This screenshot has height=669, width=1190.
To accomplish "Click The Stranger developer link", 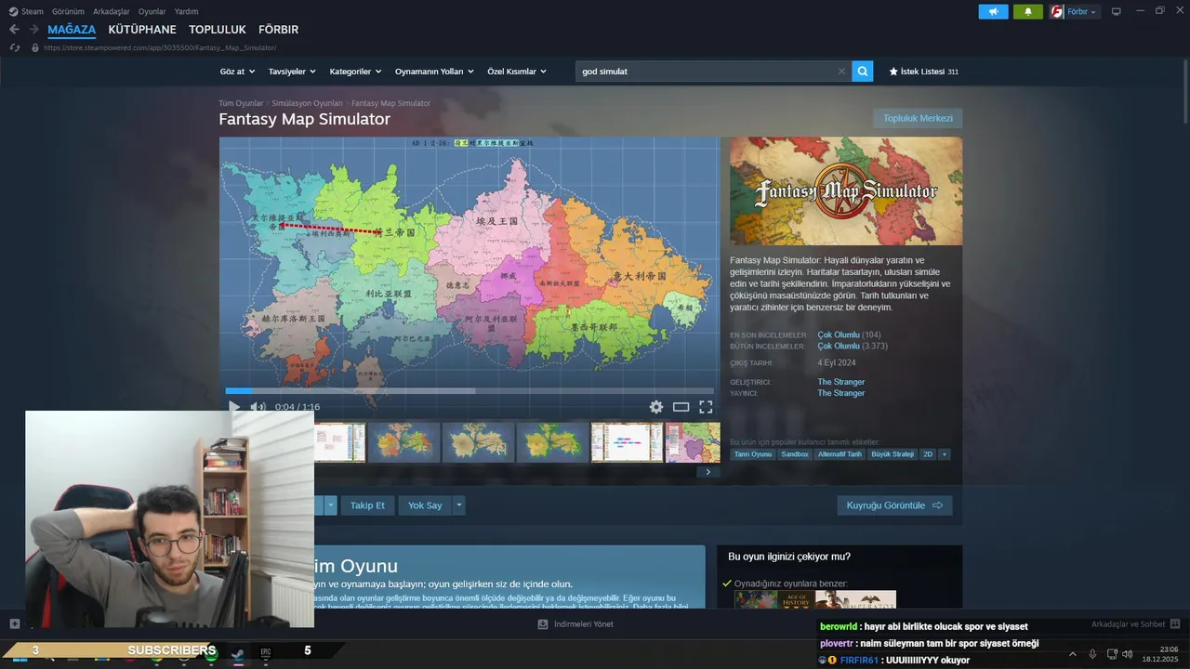I will (841, 382).
